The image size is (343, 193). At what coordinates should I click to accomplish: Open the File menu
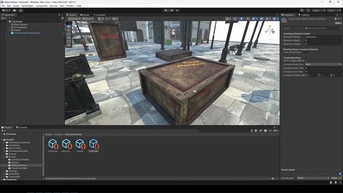pos(3,6)
